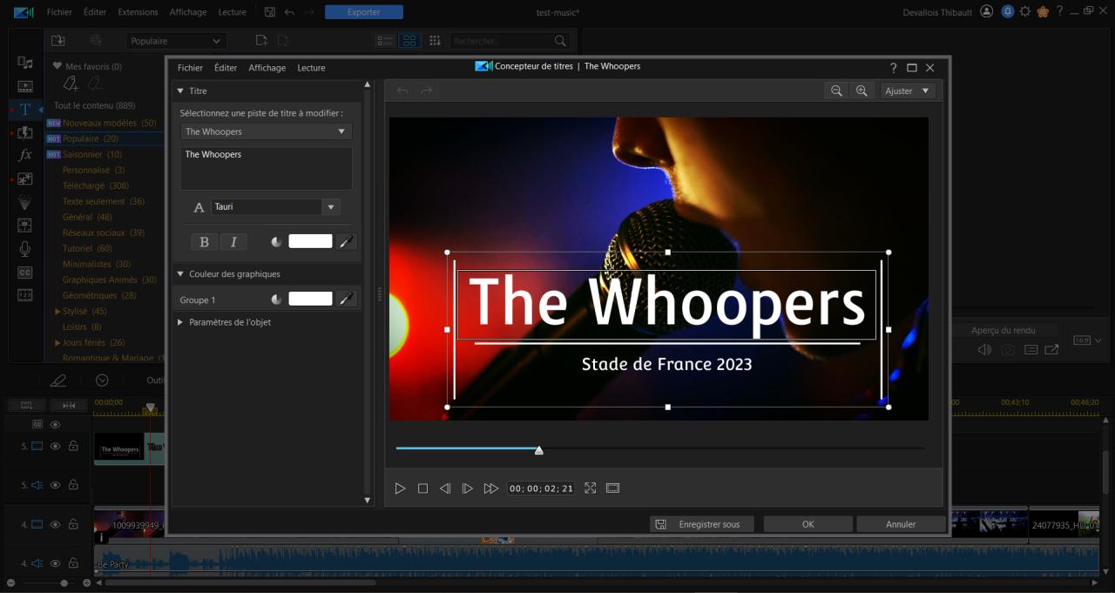Lock video track 5
This screenshot has width=1115, height=593.
click(73, 446)
